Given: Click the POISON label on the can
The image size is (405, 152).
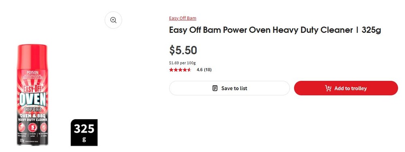Looking at the screenshot, I should [32, 73].
